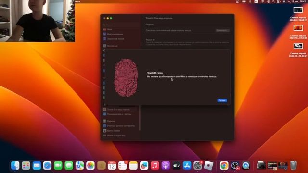Launch Roblox from the Dock
Viewport: 308px width, 173px height.
(x=208, y=165)
